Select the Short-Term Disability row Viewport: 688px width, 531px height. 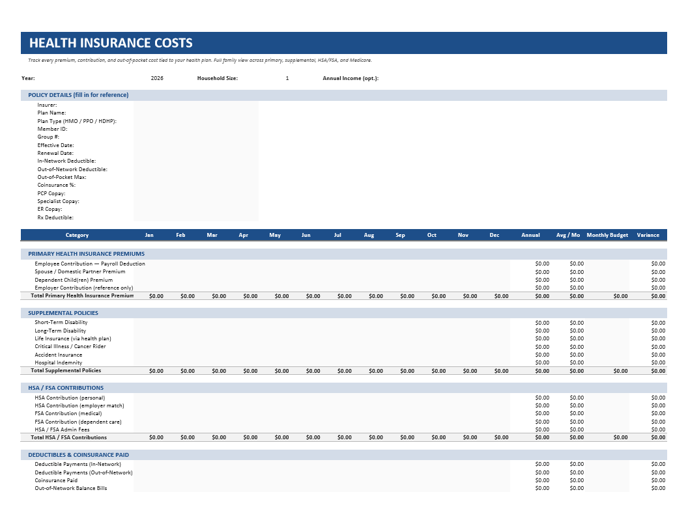[x=343, y=323]
